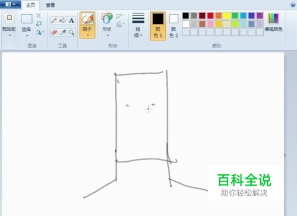Pick the dark red color swatch
This screenshot has height=216, width=297.
click(x=202, y=15)
